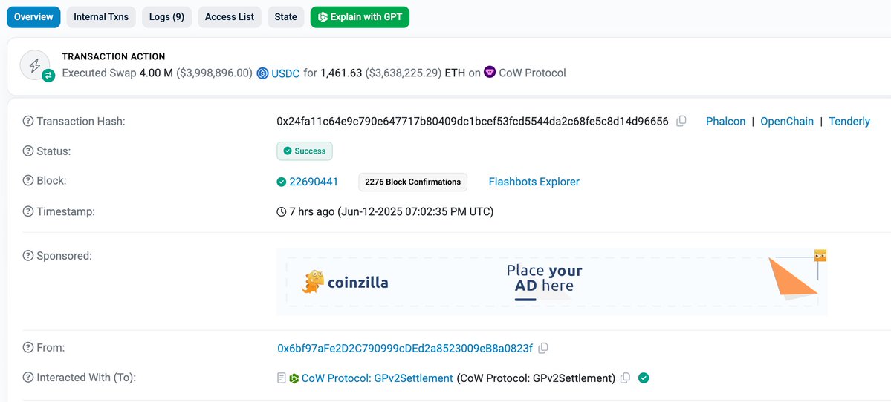Click the transaction action lightning icon
This screenshot has height=402, width=891.
(x=35, y=65)
